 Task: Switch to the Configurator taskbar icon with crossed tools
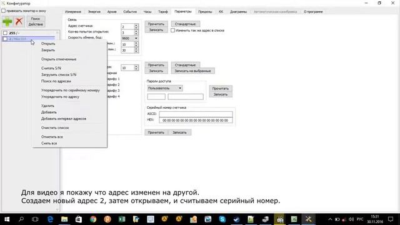coord(308,219)
